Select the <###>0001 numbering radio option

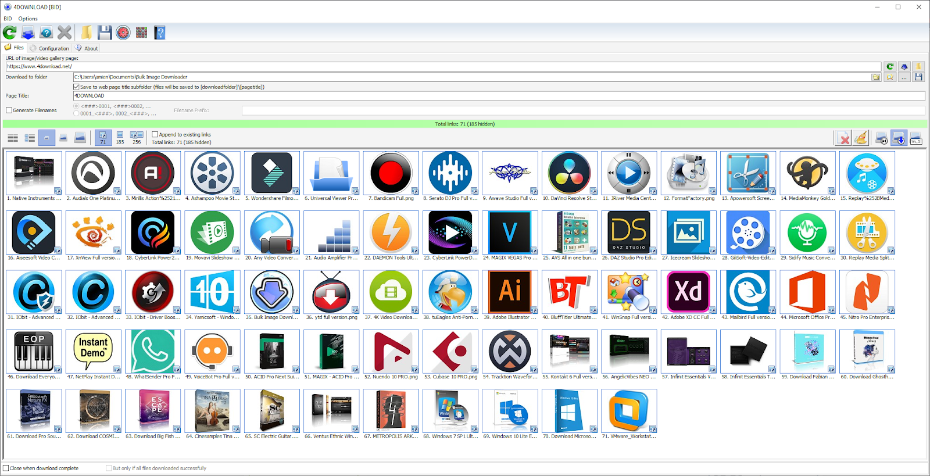click(x=76, y=106)
